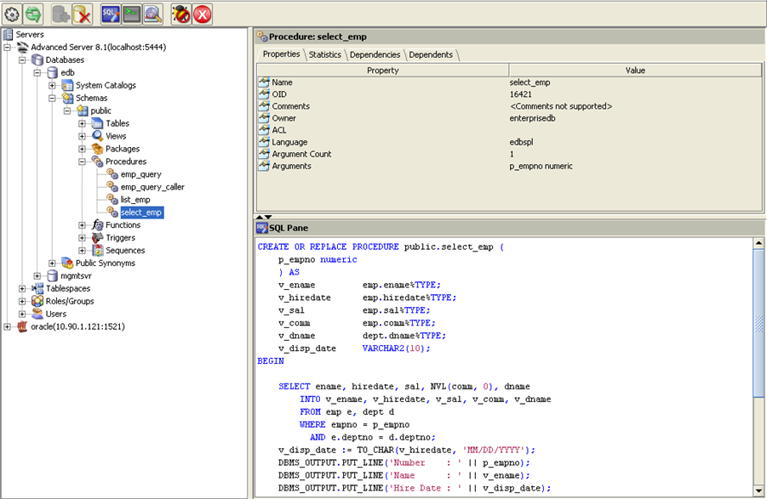The height and width of the screenshot is (499, 767).
Task: Expand the Tablespaces node
Action: 22,288
